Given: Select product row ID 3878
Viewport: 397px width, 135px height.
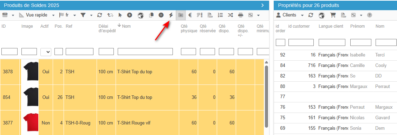Looking at the screenshot, I should pyautogui.click(x=132, y=72).
